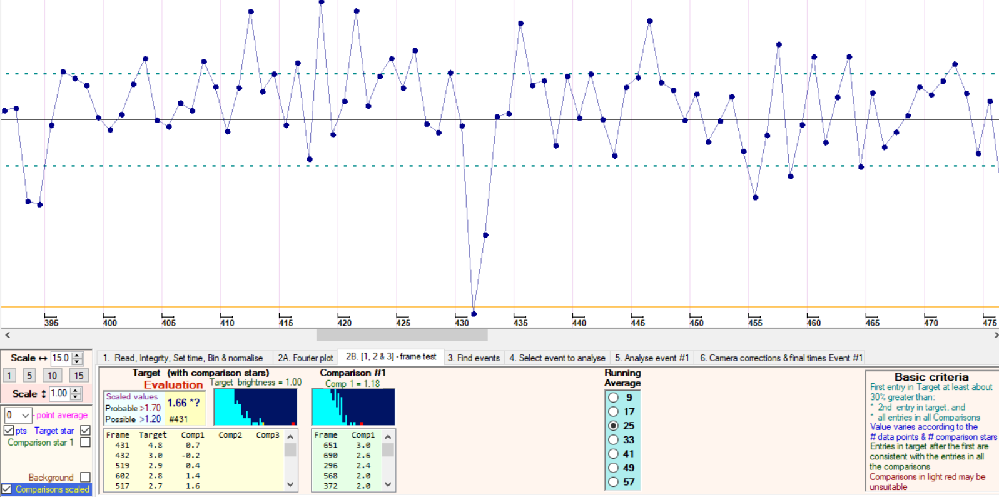Screen dimensions: 999x497
Task: Open the Read, Integrity, Set time tab
Action: click(183, 358)
